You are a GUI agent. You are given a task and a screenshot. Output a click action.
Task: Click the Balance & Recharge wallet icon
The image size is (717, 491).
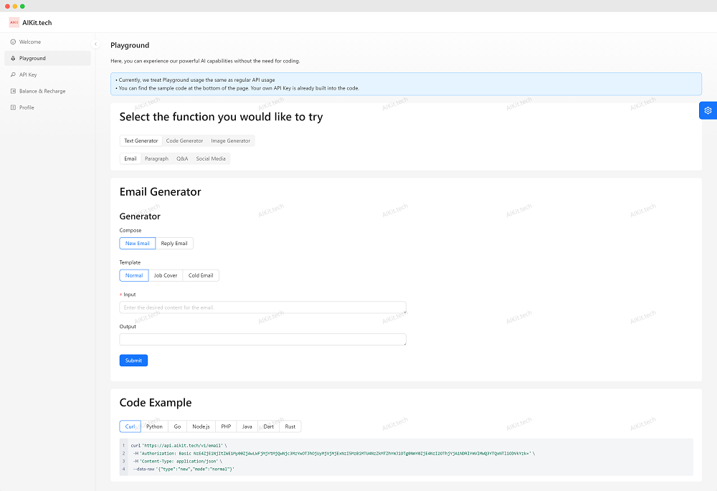(x=13, y=91)
